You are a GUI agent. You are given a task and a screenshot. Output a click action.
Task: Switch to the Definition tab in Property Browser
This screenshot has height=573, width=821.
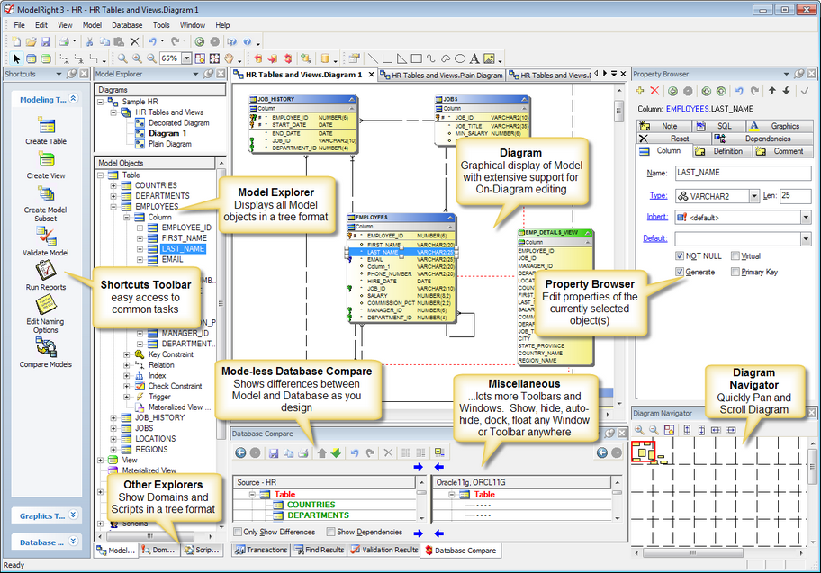[728, 151]
